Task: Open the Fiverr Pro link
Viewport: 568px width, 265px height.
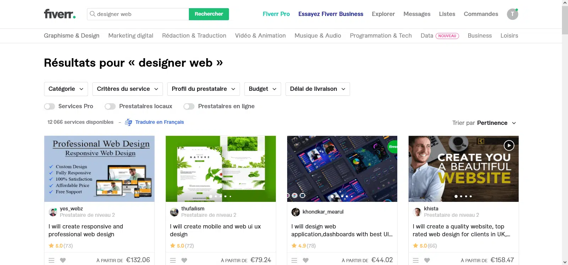Action: pyautogui.click(x=276, y=14)
